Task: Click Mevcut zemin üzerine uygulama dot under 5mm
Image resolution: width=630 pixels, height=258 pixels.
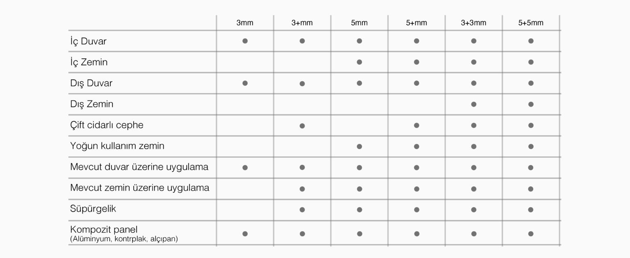Action: [359, 189]
